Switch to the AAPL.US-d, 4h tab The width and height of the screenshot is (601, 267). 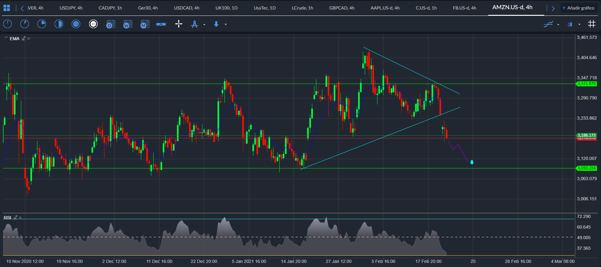click(x=385, y=8)
